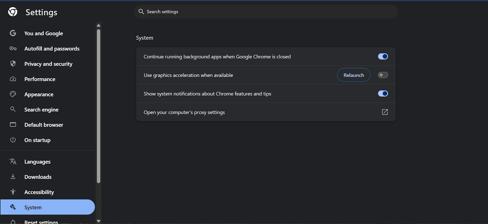The width and height of the screenshot is (488, 224).
Task: Enable graphics acceleration toggle
Action: coord(383,75)
